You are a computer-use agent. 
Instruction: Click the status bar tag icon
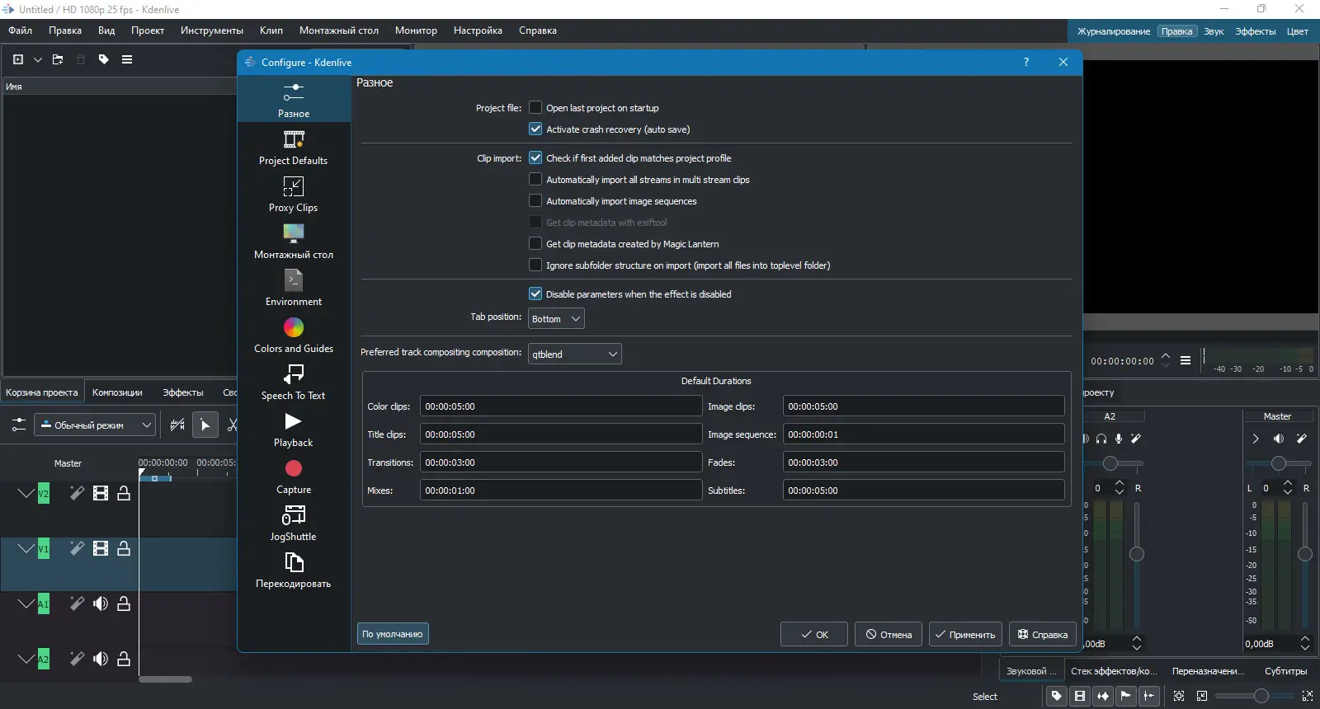click(x=1057, y=696)
